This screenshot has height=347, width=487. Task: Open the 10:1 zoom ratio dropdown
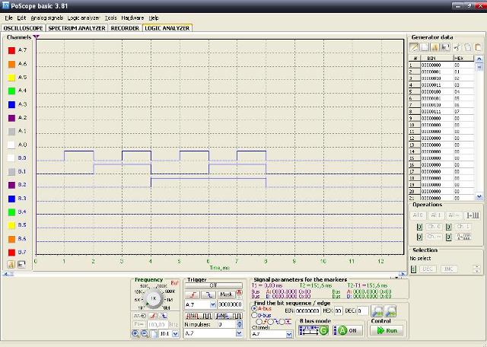tap(176, 333)
